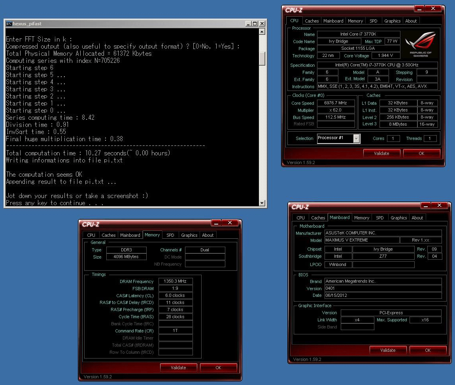
Task: Select the SPD tab in the top-right CPU-Z window
Action: (x=374, y=21)
